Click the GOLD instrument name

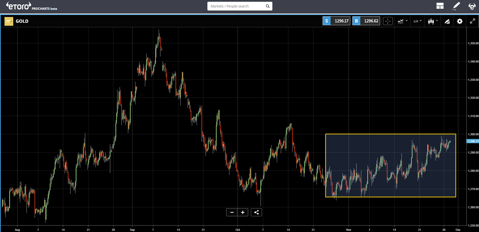(x=22, y=21)
